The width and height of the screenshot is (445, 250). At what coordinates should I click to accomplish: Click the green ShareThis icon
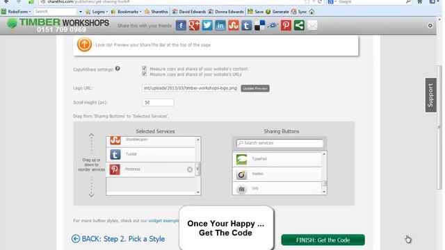coord(299,26)
